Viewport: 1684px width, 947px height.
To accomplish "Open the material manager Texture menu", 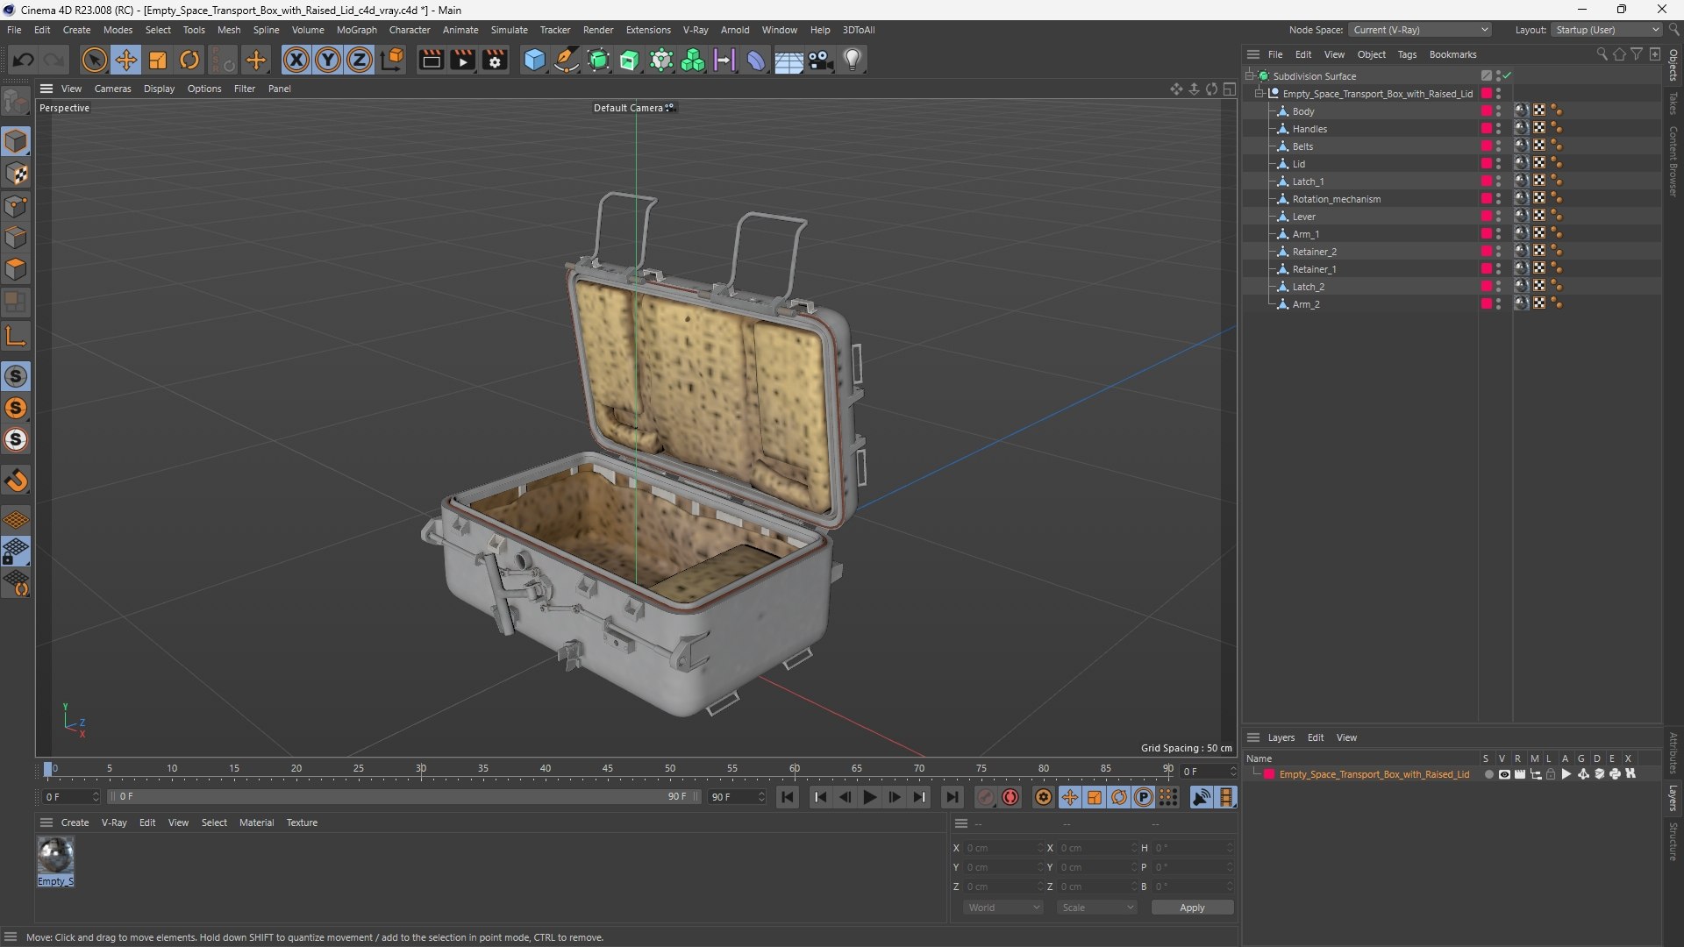I will coord(302,822).
